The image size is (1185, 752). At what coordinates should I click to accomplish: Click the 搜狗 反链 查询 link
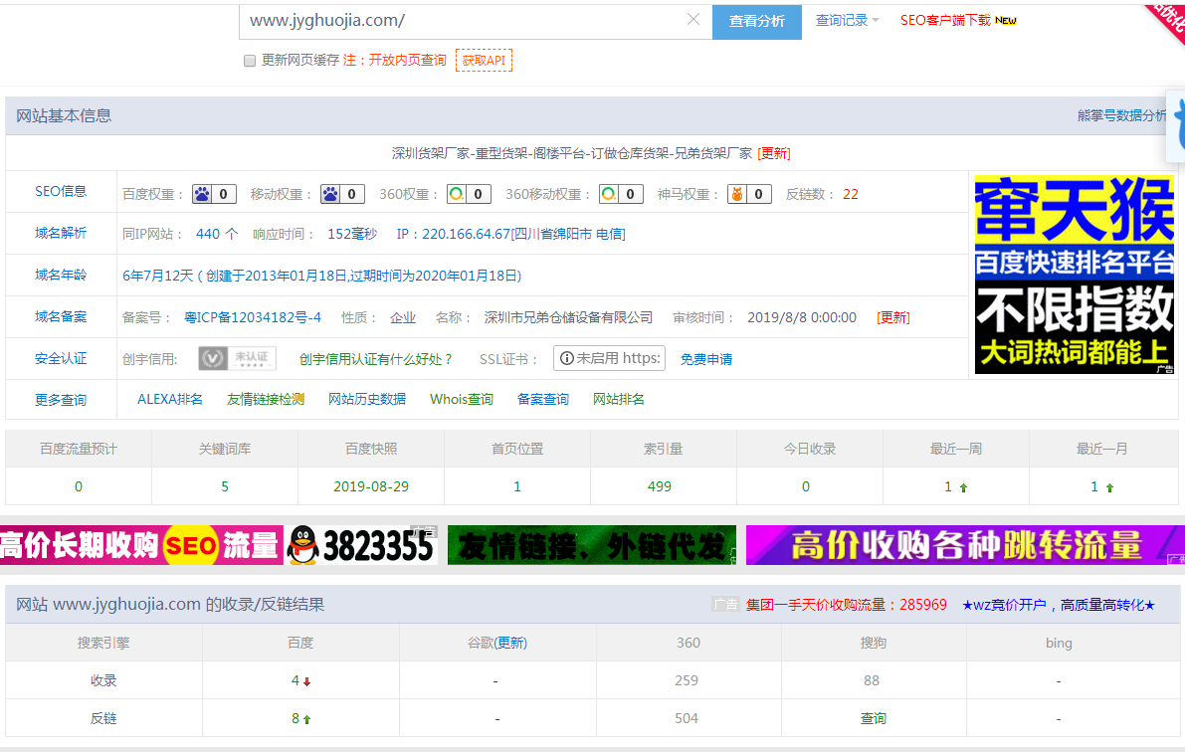[x=873, y=718]
